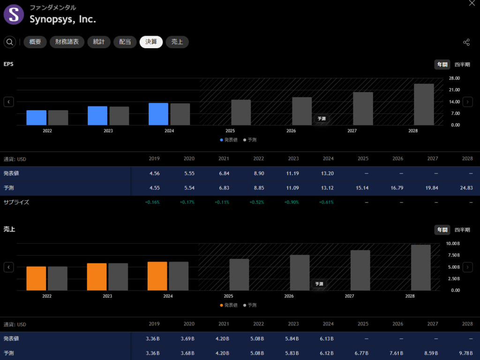Click the Synopsys, Inc. company name

63,19
